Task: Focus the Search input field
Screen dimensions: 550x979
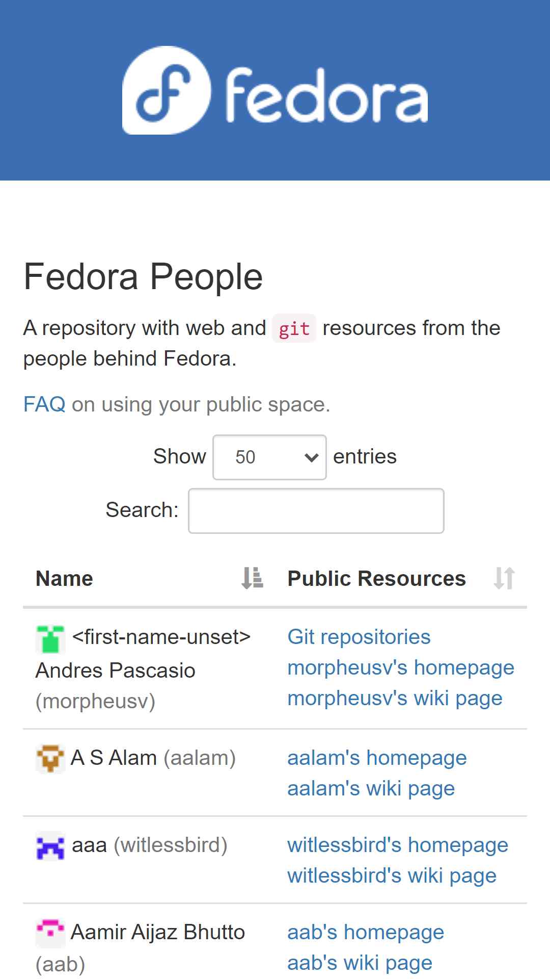Action: (x=316, y=511)
